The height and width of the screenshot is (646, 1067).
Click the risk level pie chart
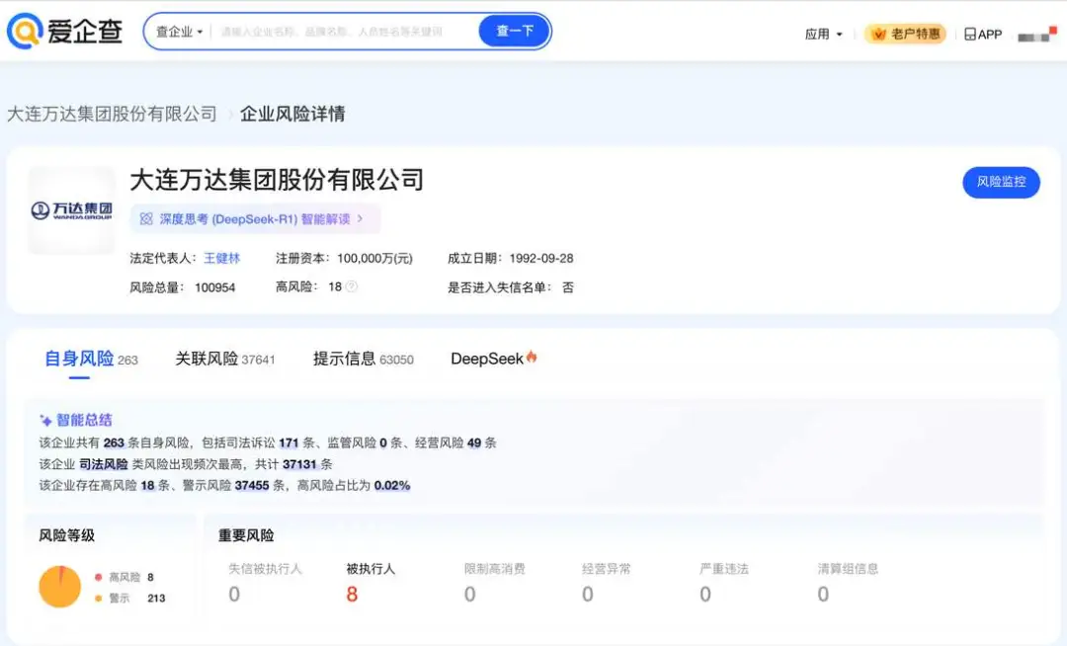[x=59, y=586]
